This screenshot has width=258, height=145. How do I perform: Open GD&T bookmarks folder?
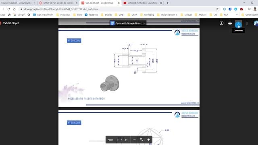coord(120,15)
